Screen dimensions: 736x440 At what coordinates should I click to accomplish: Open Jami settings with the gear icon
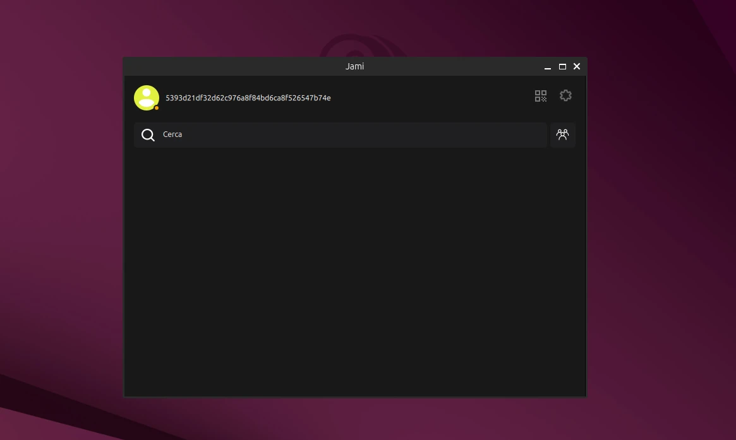click(565, 95)
